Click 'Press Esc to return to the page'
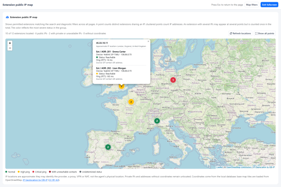 (x=227, y=5)
